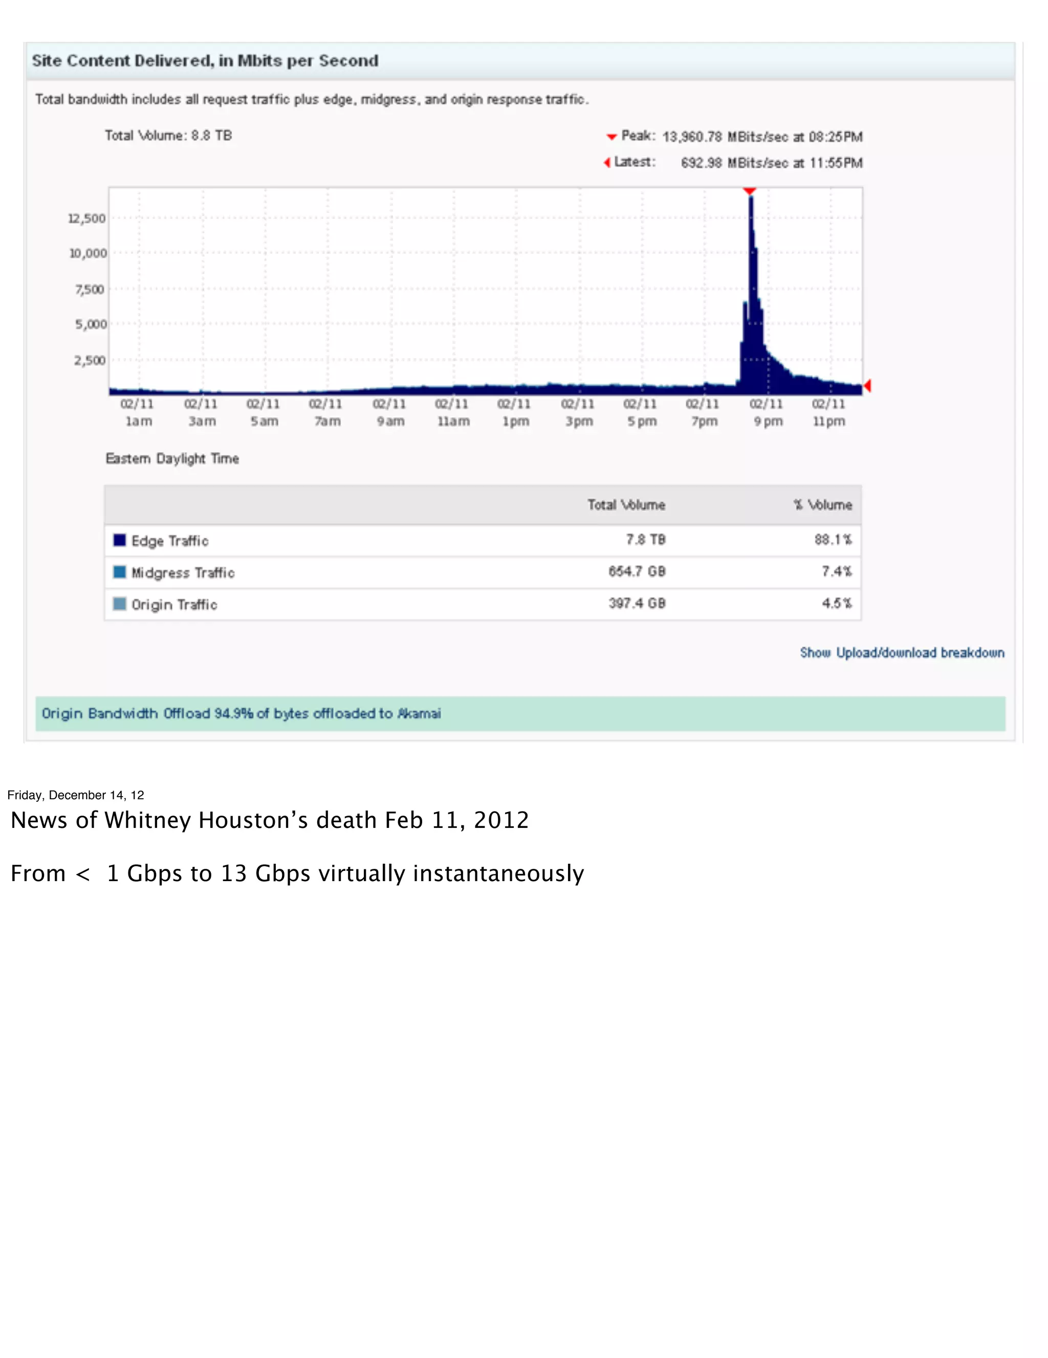Click the 02/11 1am x-axis label

click(x=138, y=412)
